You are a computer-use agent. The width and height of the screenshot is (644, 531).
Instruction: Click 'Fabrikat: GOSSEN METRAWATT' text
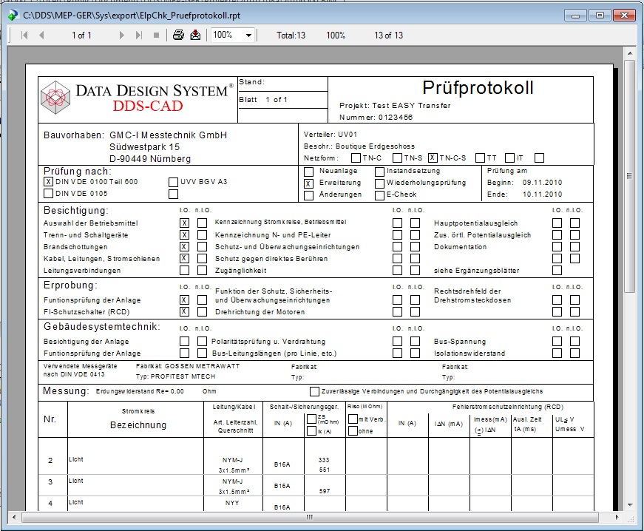click(x=188, y=366)
